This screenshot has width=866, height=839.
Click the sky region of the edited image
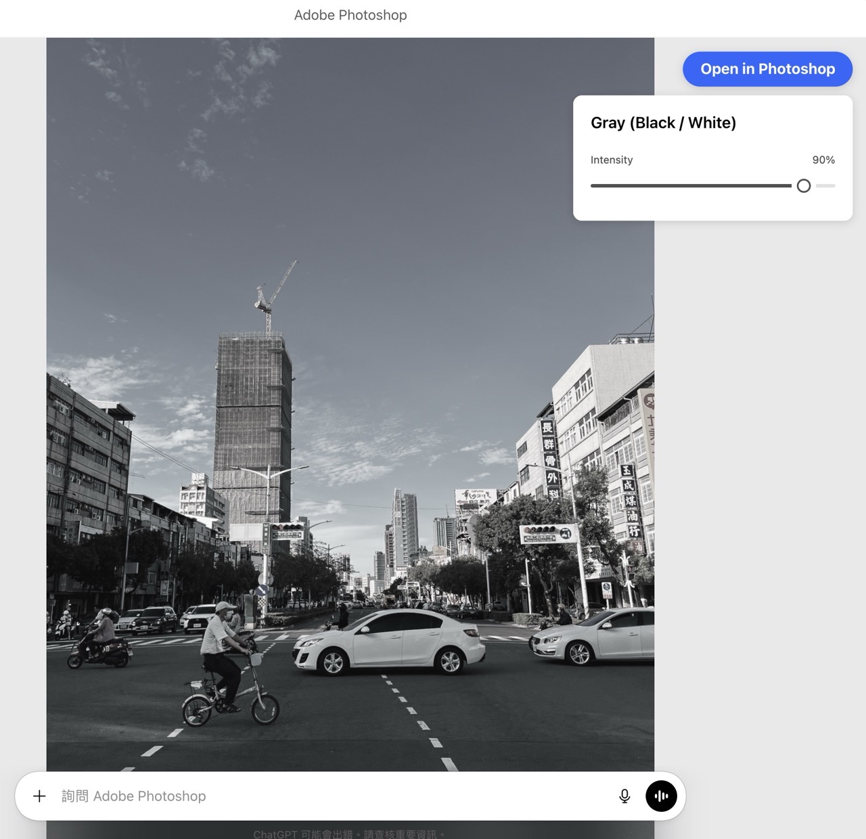click(x=406, y=169)
